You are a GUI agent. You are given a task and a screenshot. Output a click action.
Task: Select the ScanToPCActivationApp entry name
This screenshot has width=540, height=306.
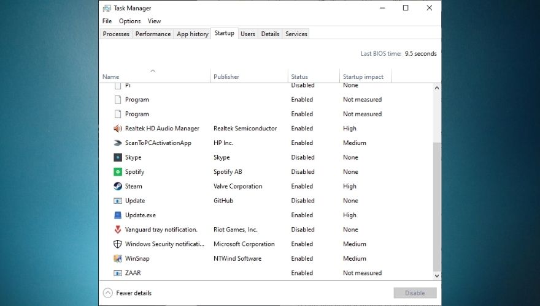pyautogui.click(x=158, y=143)
